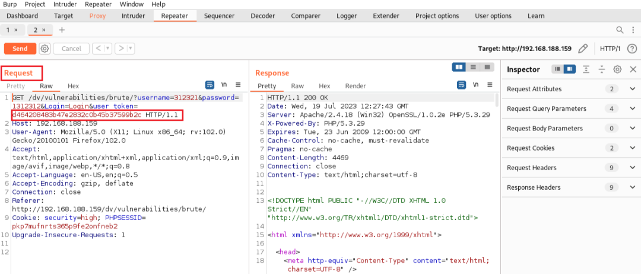This screenshot has height=274, width=641.
Task: Open the Burp menu
Action: click(10, 5)
